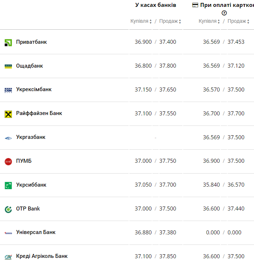The height and width of the screenshot is (268, 254).
Task: Click the Ощадбанк logo icon
Action: 8,66
